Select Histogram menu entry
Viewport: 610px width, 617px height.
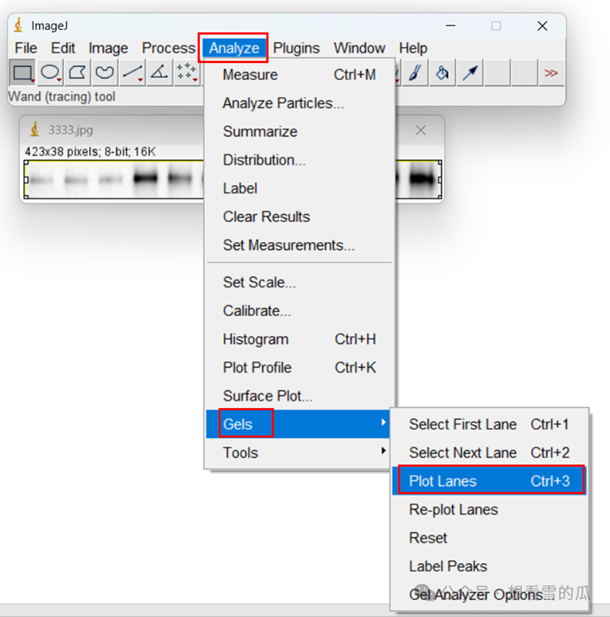coord(299,339)
